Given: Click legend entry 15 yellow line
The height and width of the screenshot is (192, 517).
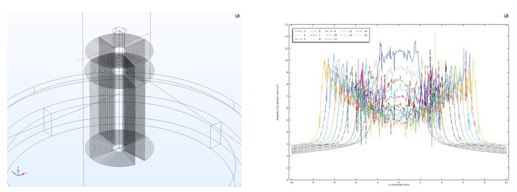Looking at the screenshot, I should (361, 35).
